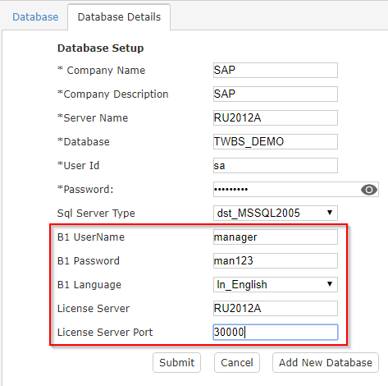
Task: Expand the B1 Language dropdown
Action: pos(276,285)
